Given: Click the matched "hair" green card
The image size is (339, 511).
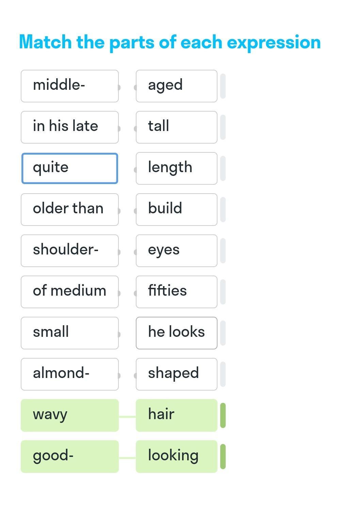Looking at the screenshot, I should (177, 415).
